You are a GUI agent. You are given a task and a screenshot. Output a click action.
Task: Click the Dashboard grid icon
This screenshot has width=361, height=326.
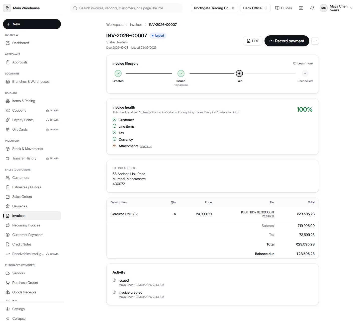click(x=8, y=43)
